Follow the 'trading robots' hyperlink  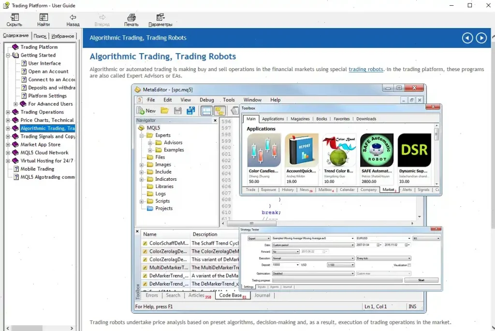(366, 70)
